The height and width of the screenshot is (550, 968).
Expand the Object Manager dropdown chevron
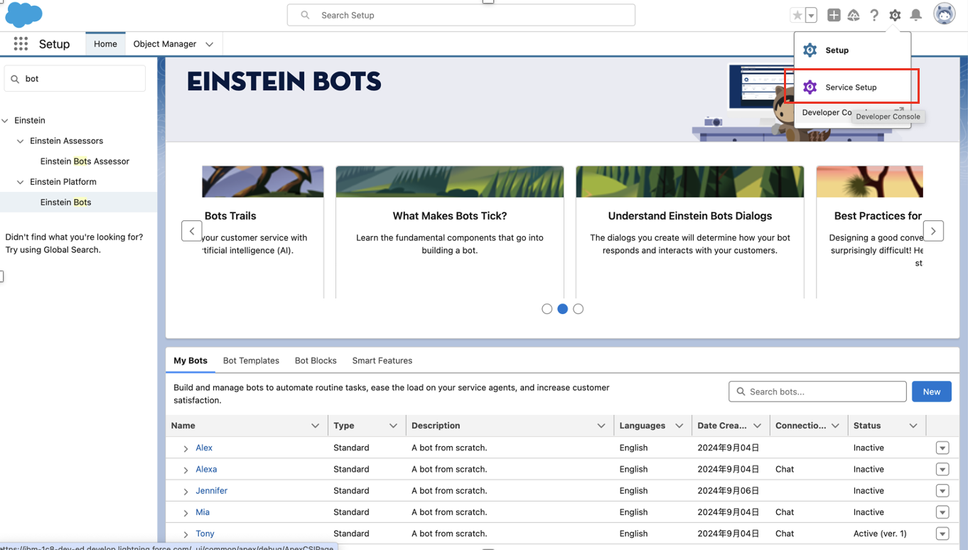[210, 44]
